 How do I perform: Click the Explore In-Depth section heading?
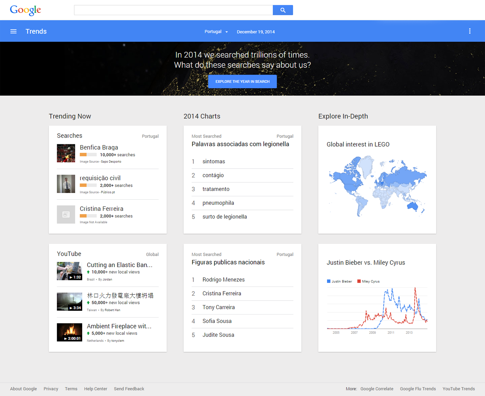pyautogui.click(x=343, y=116)
